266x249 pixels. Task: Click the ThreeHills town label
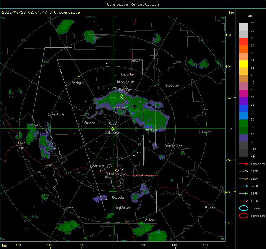click(149, 129)
